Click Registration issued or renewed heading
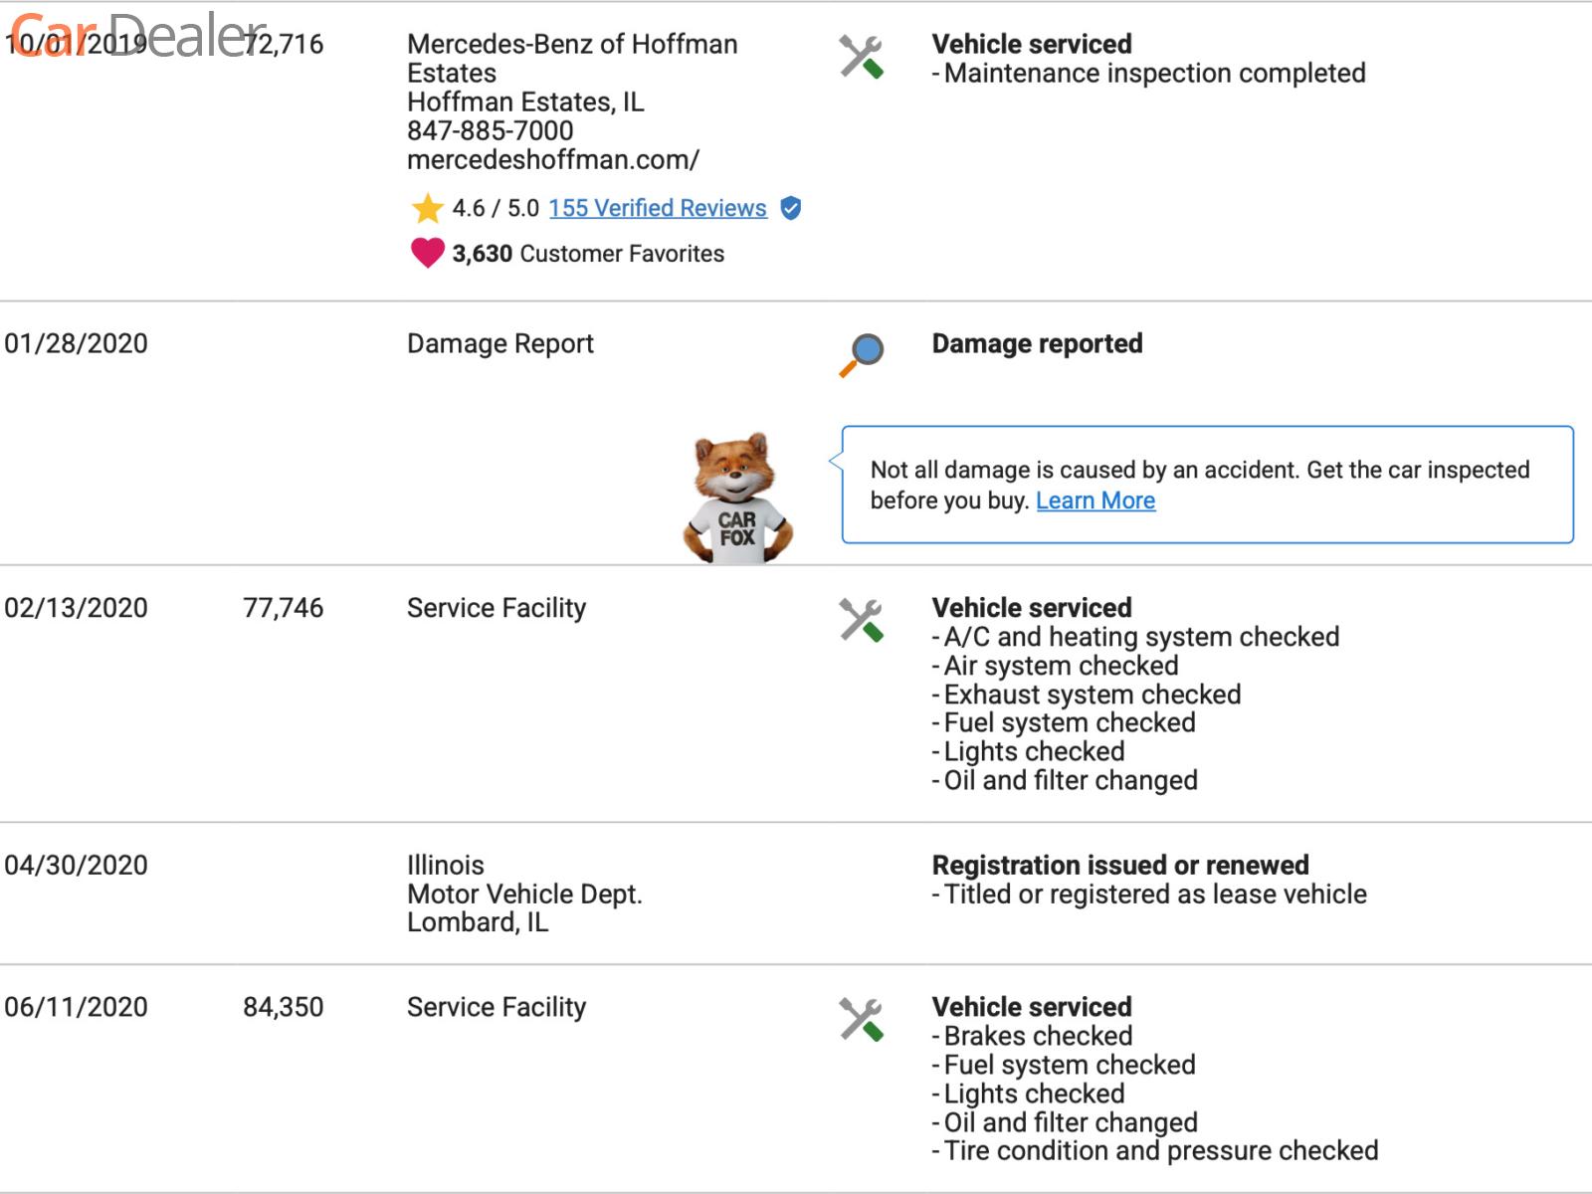The image size is (1592, 1194). (x=1120, y=865)
